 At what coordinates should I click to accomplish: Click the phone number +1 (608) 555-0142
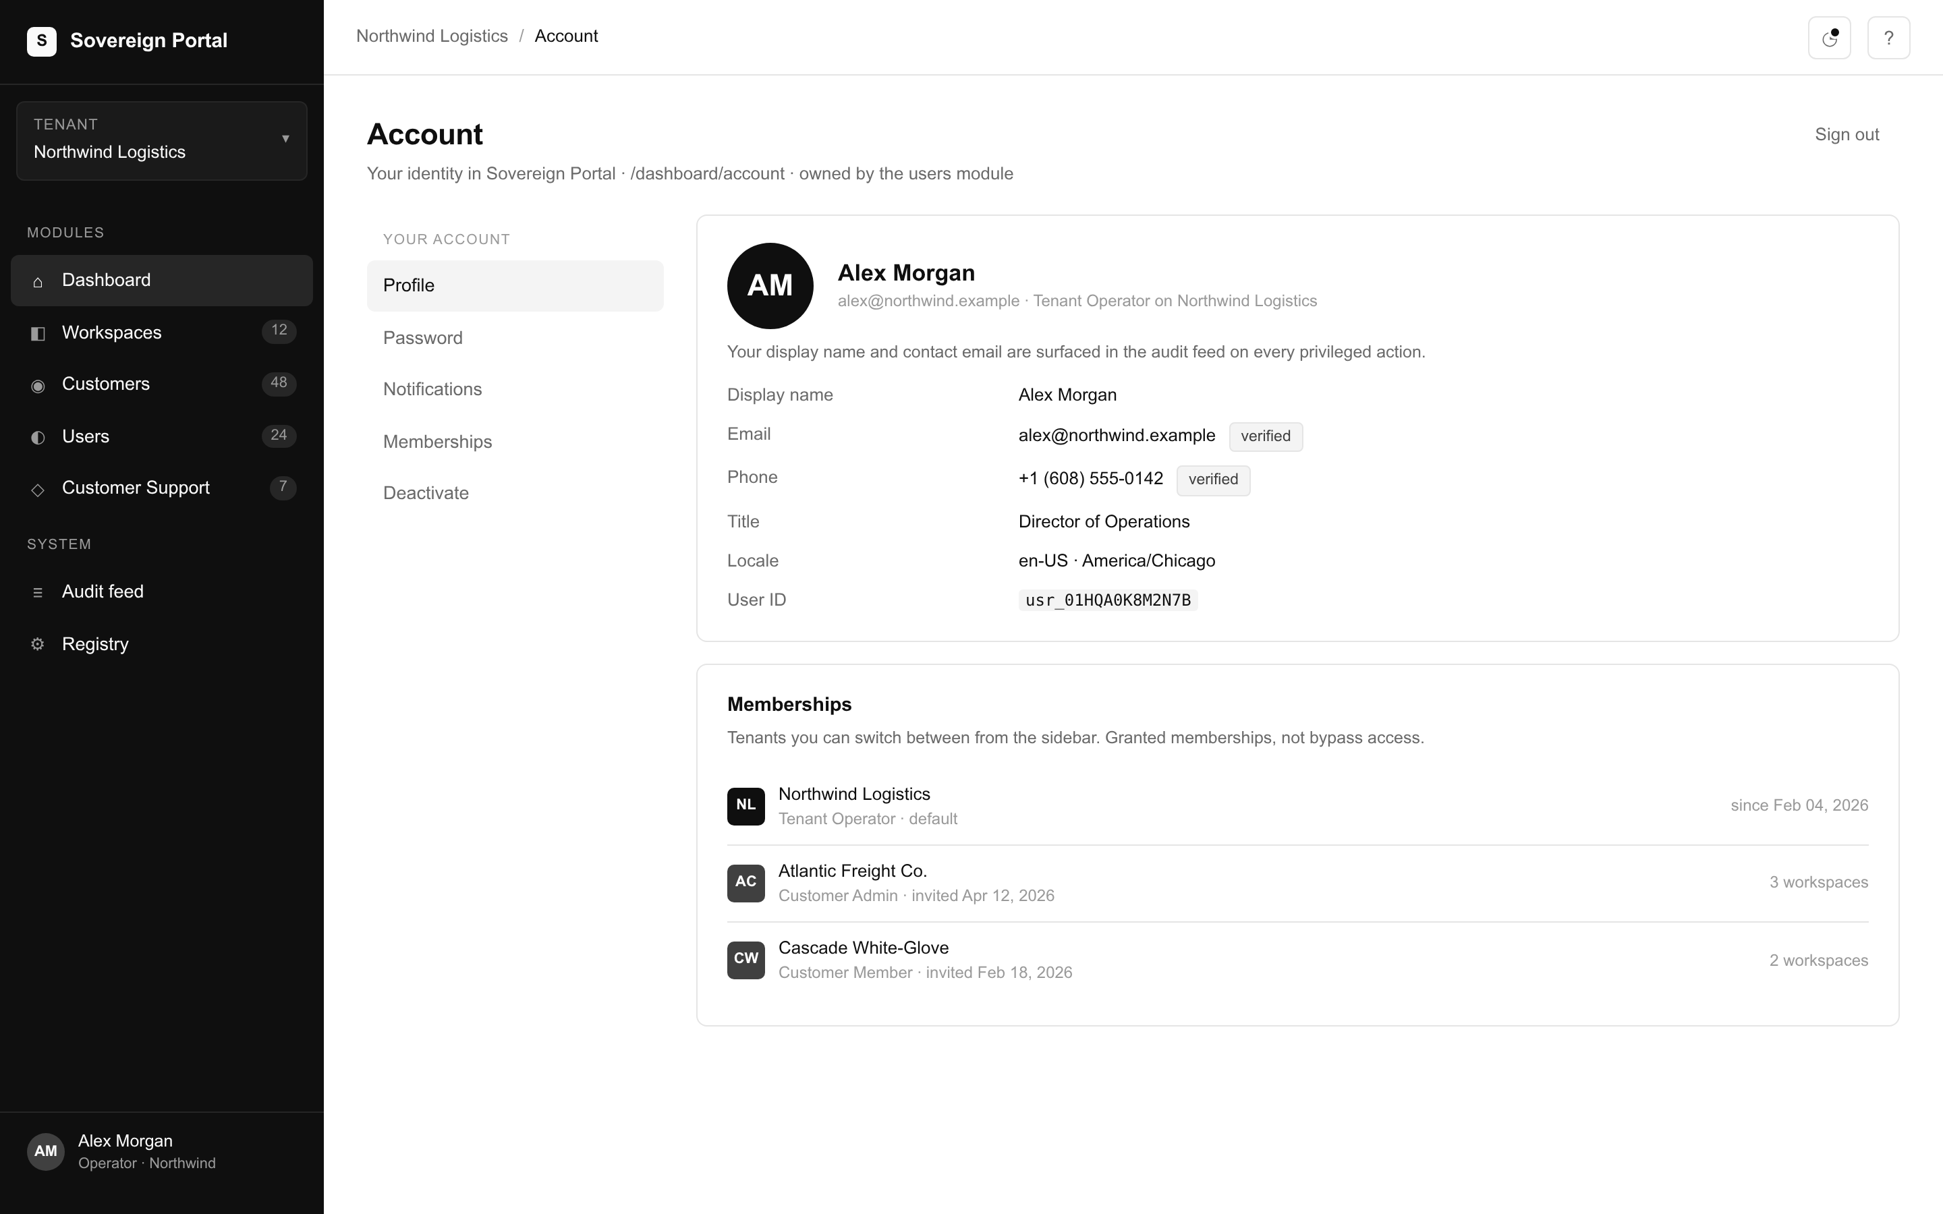[1090, 479]
